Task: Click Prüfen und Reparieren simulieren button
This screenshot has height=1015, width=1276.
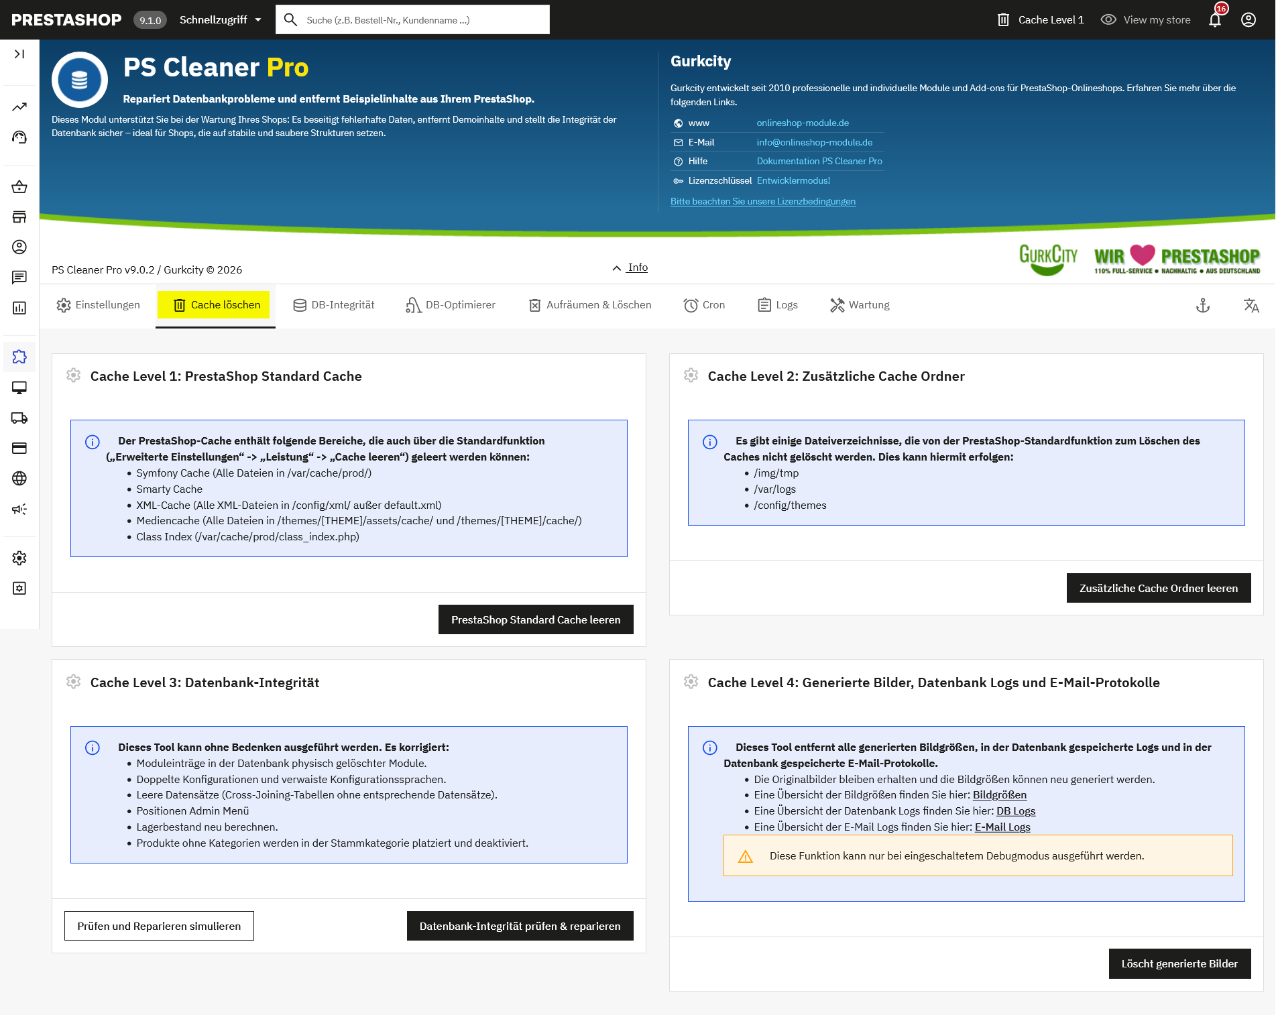Action: [x=159, y=926]
